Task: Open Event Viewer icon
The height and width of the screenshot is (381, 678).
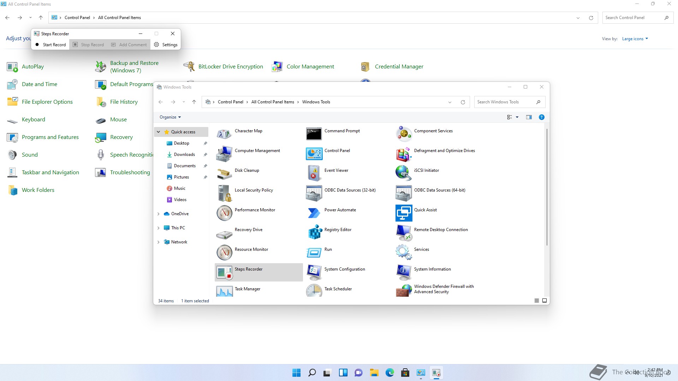Action: point(314,173)
